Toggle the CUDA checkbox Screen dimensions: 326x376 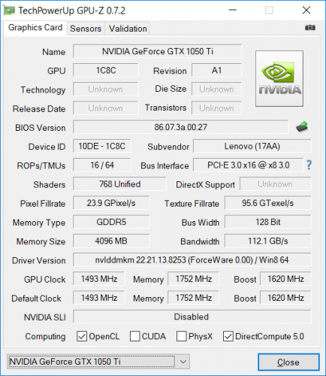point(135,336)
